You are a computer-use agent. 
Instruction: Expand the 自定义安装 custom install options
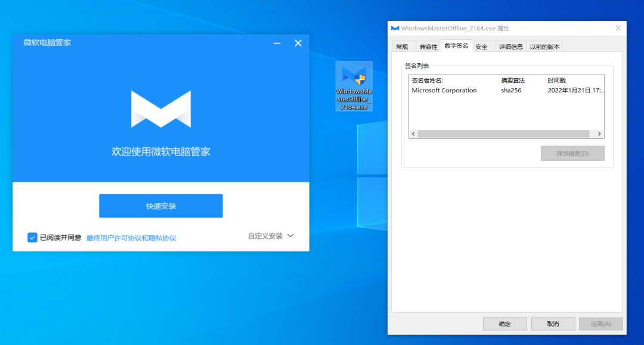click(271, 236)
